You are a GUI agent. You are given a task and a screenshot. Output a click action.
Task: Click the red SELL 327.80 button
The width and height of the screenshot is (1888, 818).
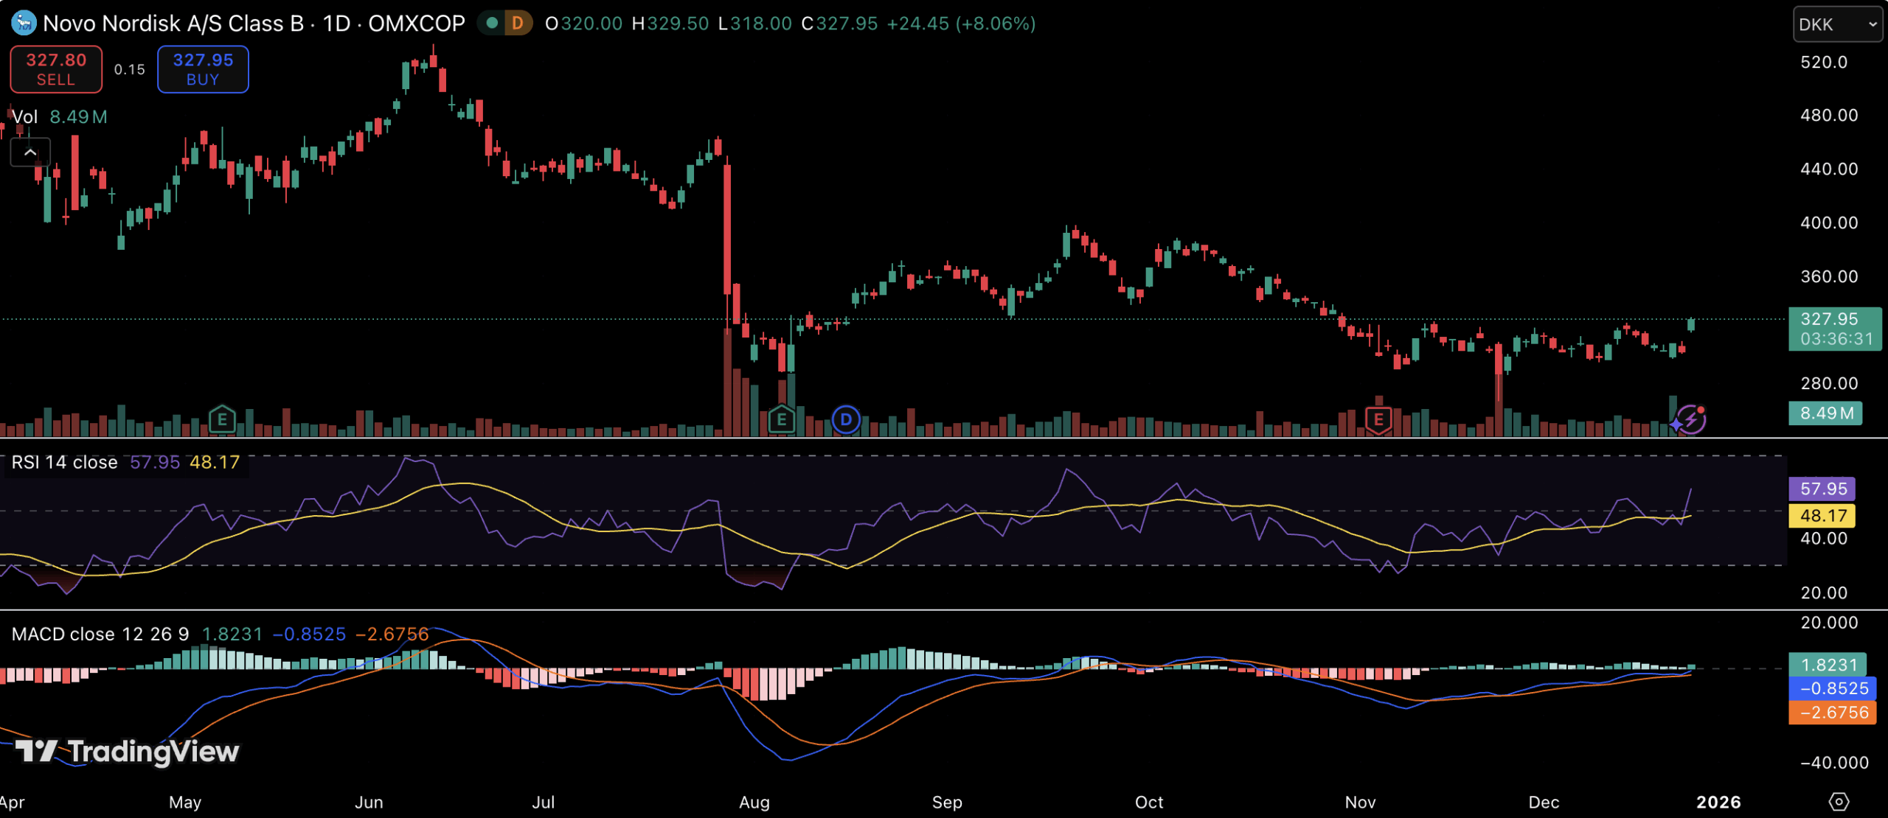56,69
